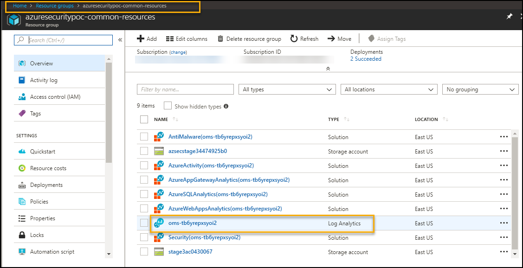Click the Add button in the toolbar

pyautogui.click(x=147, y=39)
